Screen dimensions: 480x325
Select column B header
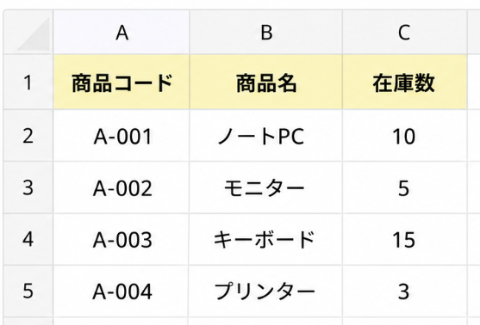pyautogui.click(x=266, y=33)
